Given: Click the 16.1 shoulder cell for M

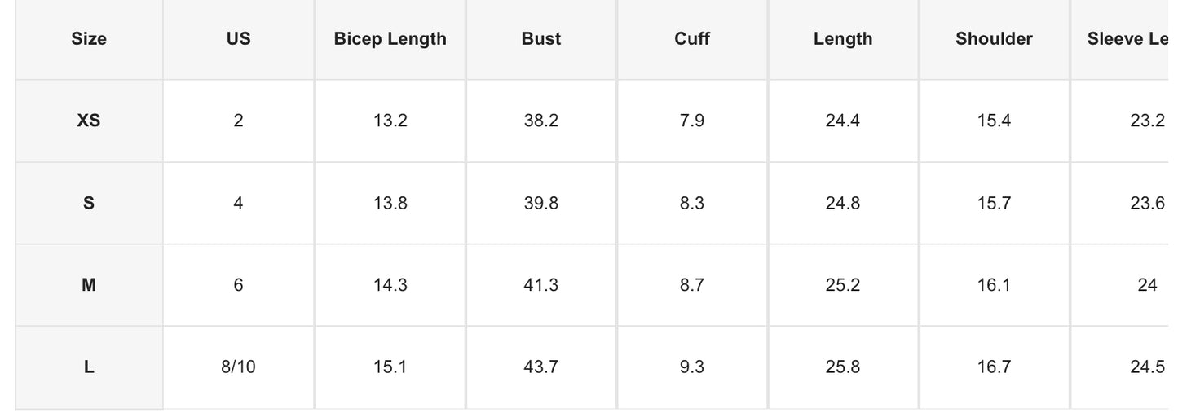Looking at the screenshot, I should point(994,285).
